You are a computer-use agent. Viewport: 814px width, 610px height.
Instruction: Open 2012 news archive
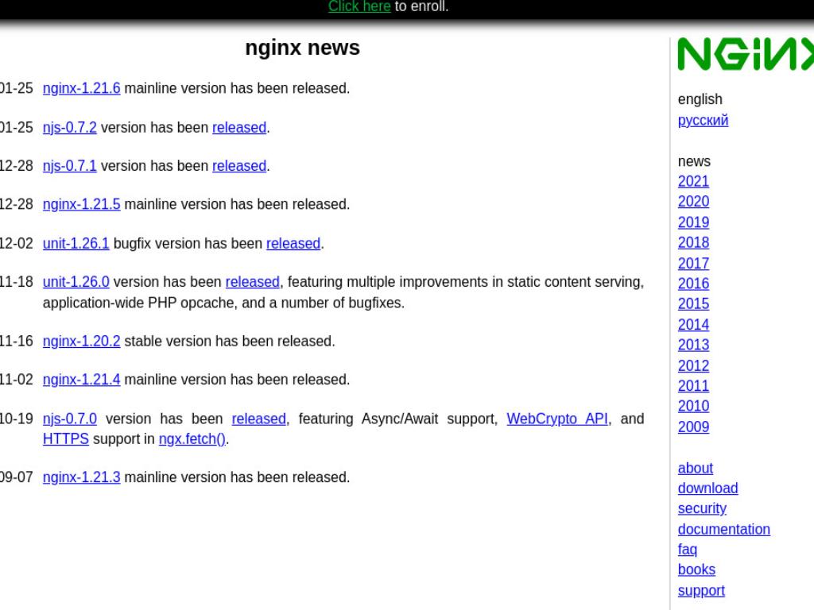pyautogui.click(x=693, y=365)
